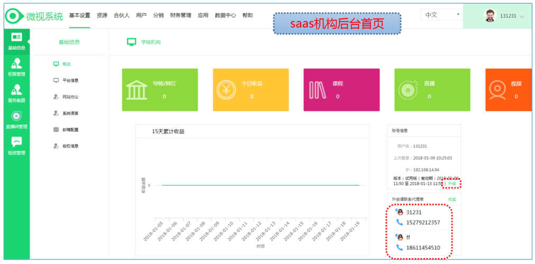This screenshot has height=264, width=535.
Task: Click the pink 课程 books card
Action: (341, 90)
